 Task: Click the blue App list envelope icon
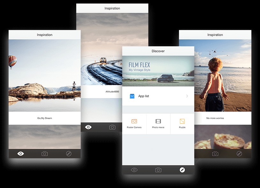point(132,96)
